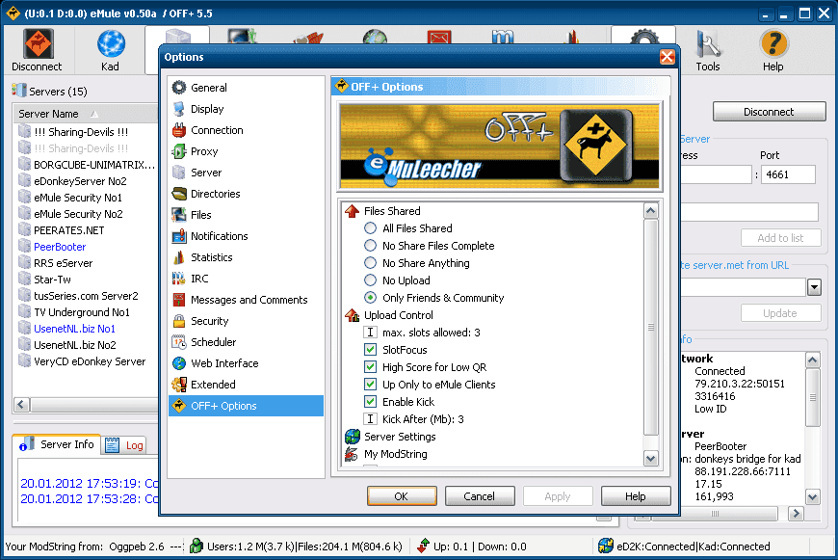Collapse the Upload Control group
The width and height of the screenshot is (838, 560).
pos(352,315)
